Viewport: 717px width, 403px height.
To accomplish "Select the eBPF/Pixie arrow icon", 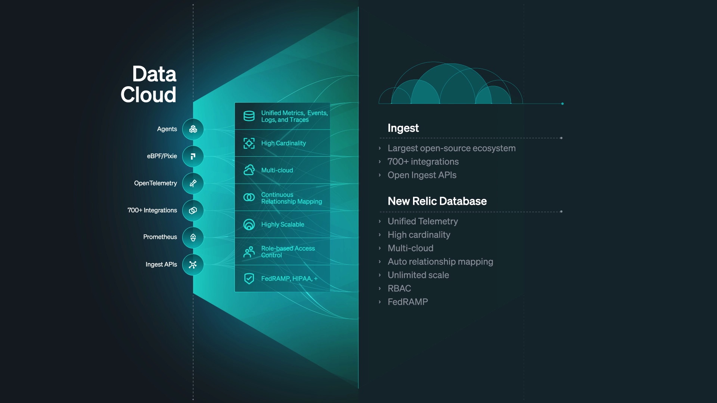I will coord(193,156).
